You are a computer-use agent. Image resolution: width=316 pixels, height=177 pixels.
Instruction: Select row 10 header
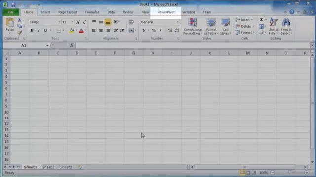[6, 112]
